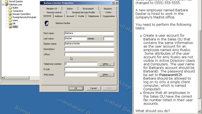Viewport: 202px width, 114px height.
Task: Click the Office field
Action: click(89, 54)
